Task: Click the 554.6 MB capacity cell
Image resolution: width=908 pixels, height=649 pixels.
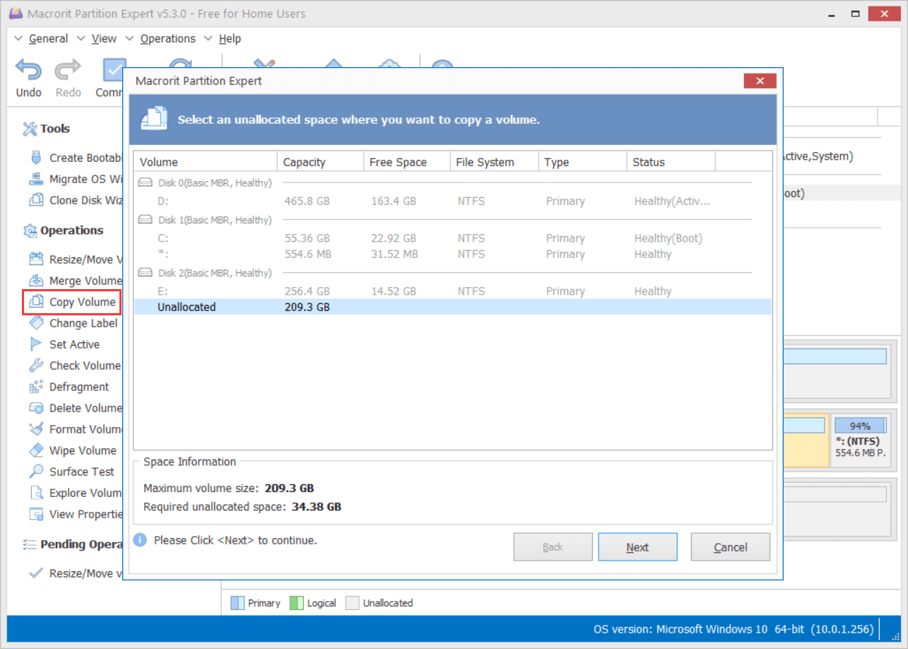Action: [x=307, y=254]
